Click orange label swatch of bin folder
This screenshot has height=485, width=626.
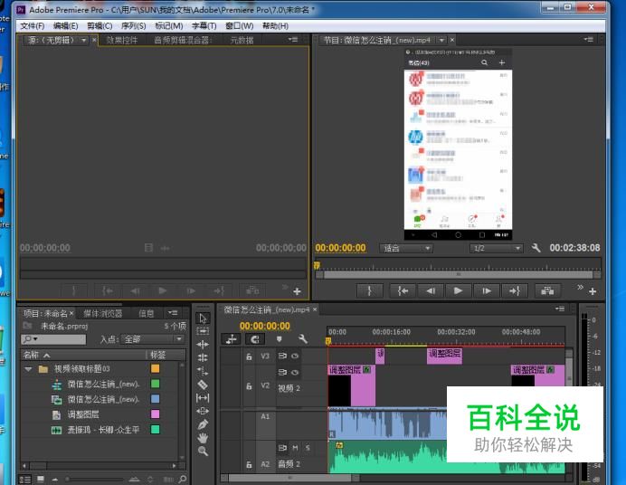[x=156, y=368]
